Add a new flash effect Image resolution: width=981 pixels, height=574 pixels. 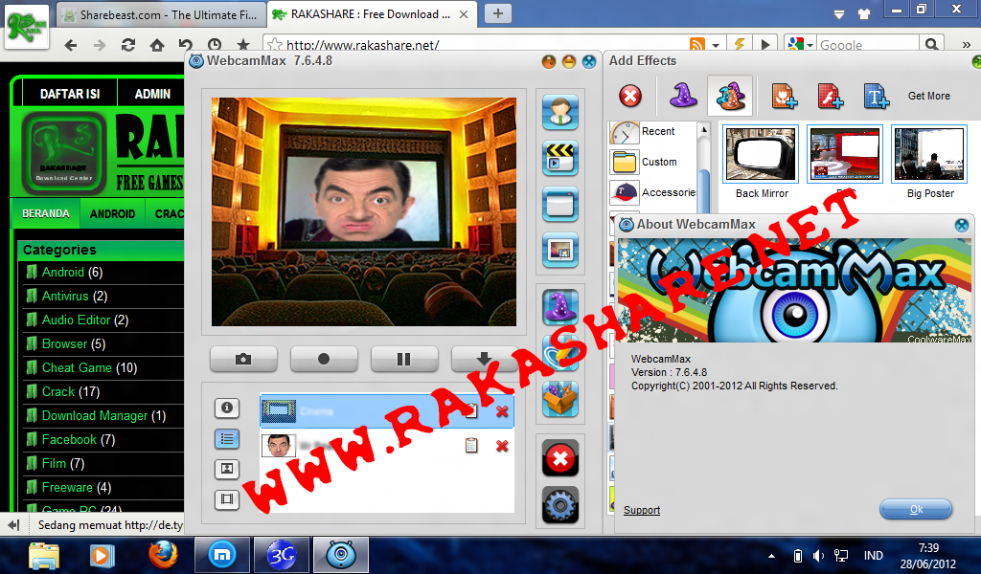click(x=830, y=96)
